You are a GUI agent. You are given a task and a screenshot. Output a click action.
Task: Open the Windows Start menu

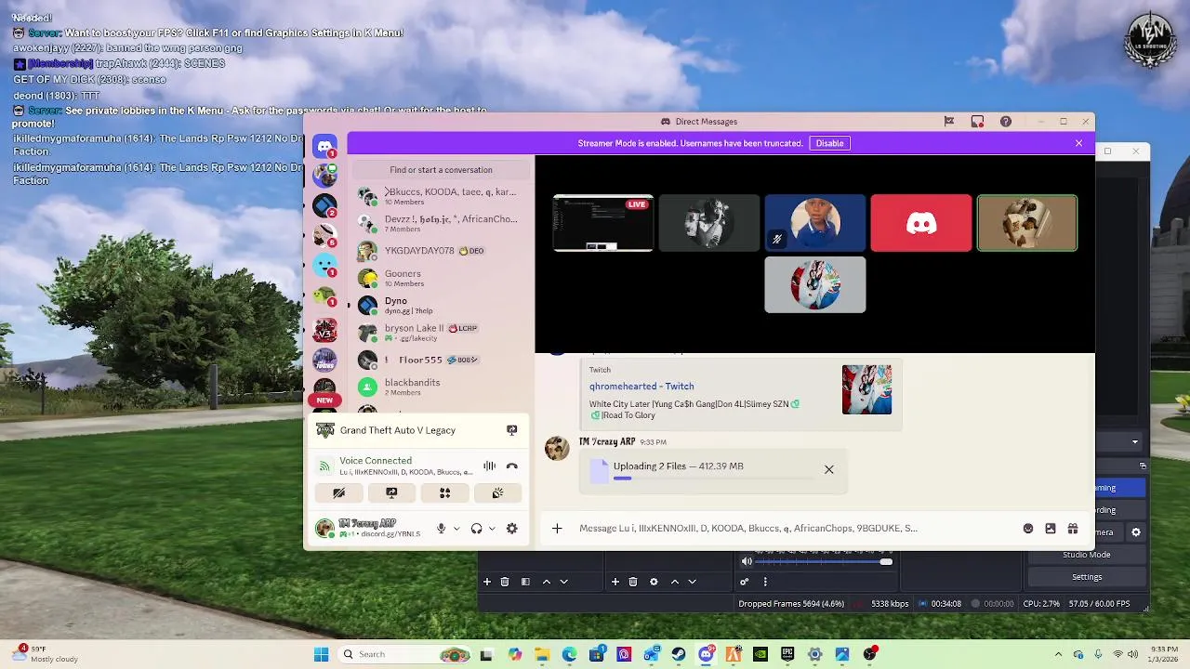click(x=321, y=654)
